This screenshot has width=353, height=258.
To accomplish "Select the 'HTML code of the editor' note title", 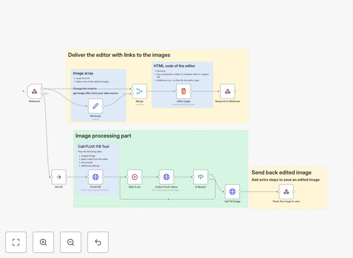I will click(174, 66).
